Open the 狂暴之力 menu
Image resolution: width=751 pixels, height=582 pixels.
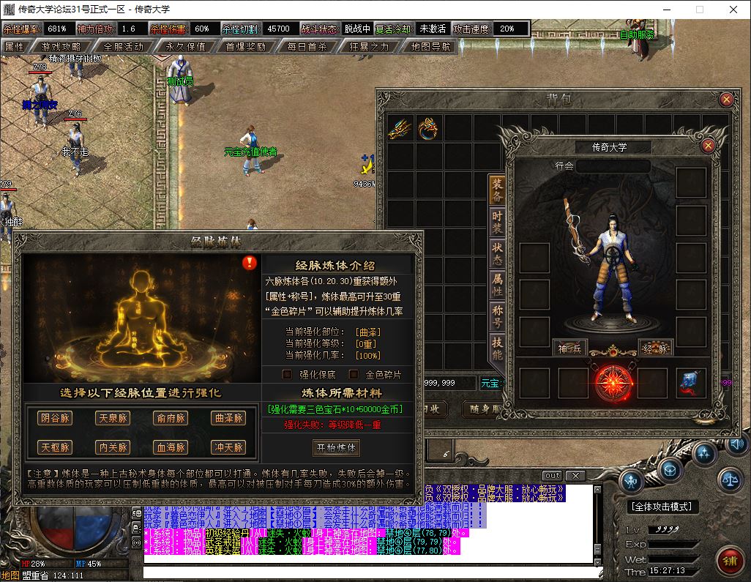(369, 46)
